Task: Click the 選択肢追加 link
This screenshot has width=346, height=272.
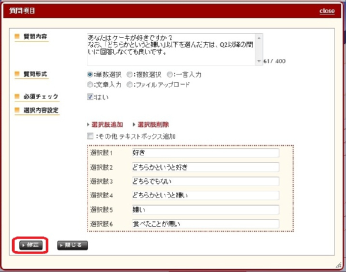Action: point(107,124)
